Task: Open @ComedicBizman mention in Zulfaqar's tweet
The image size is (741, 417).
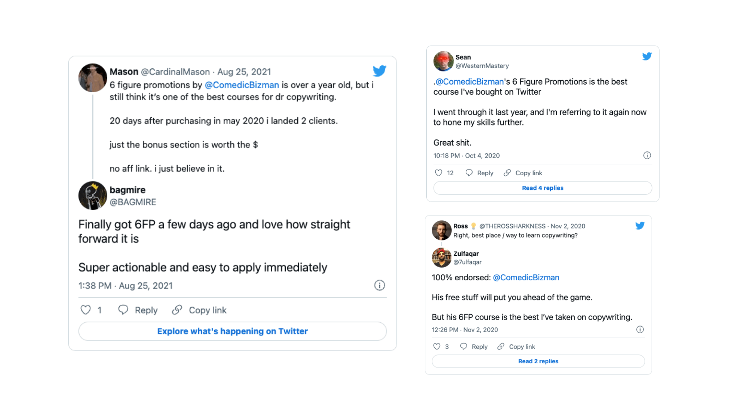Action: (x=526, y=278)
